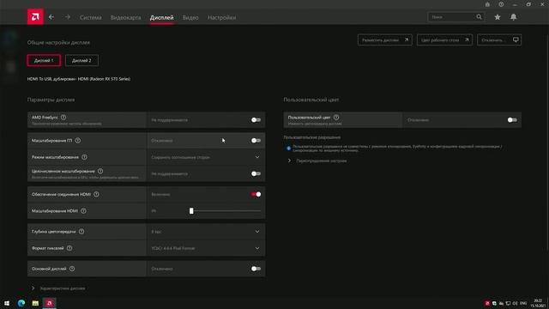Open the Система tab
The width and height of the screenshot is (549, 309).
tap(90, 17)
